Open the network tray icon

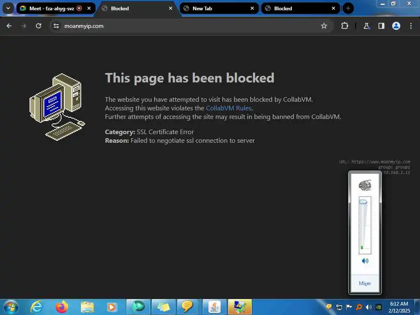[339, 307]
